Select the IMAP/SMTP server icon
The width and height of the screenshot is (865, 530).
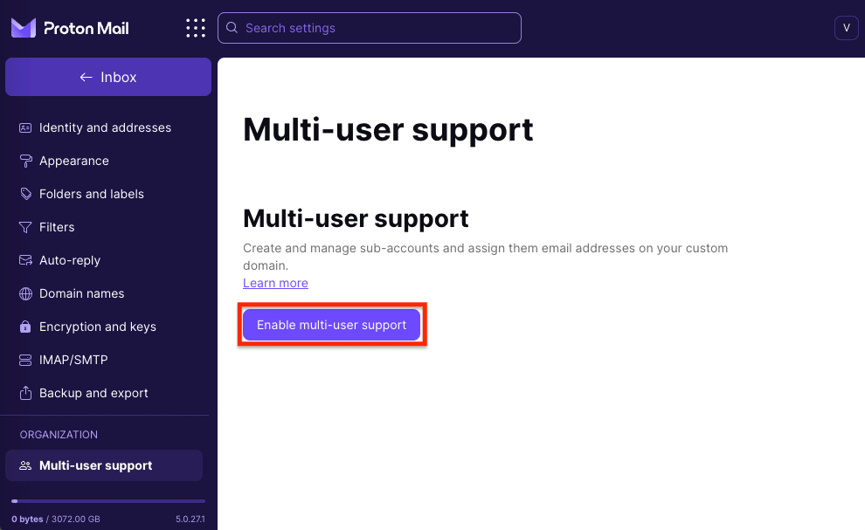click(x=25, y=360)
